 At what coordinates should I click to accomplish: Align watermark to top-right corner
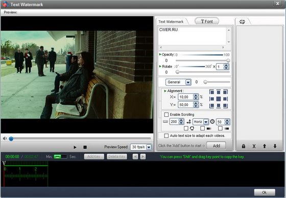tap(225, 92)
